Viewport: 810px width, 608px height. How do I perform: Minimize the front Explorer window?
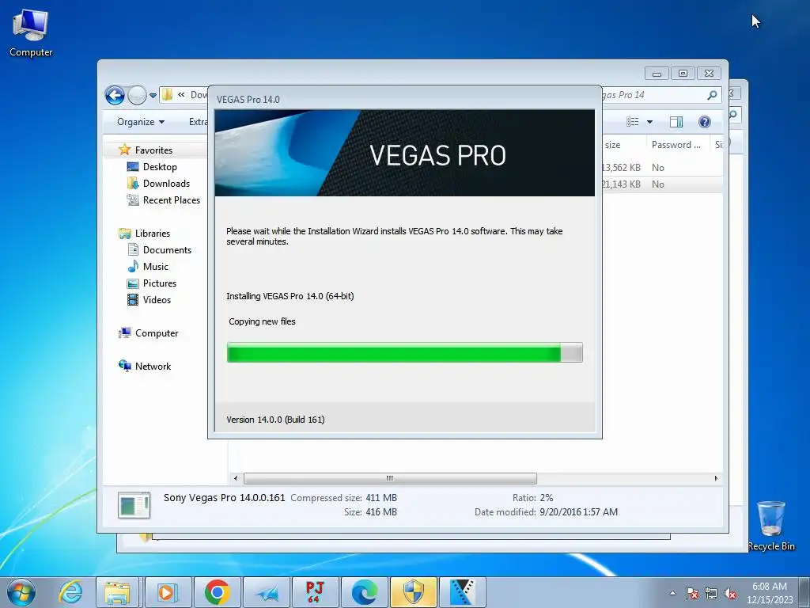click(657, 74)
